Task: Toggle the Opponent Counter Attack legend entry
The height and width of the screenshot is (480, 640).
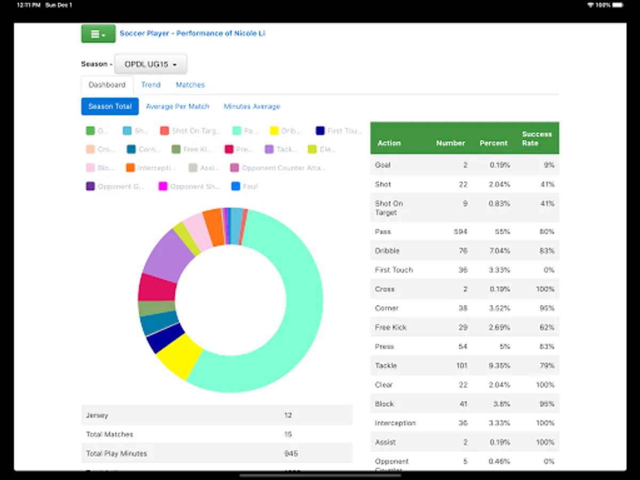Action: tap(276, 167)
